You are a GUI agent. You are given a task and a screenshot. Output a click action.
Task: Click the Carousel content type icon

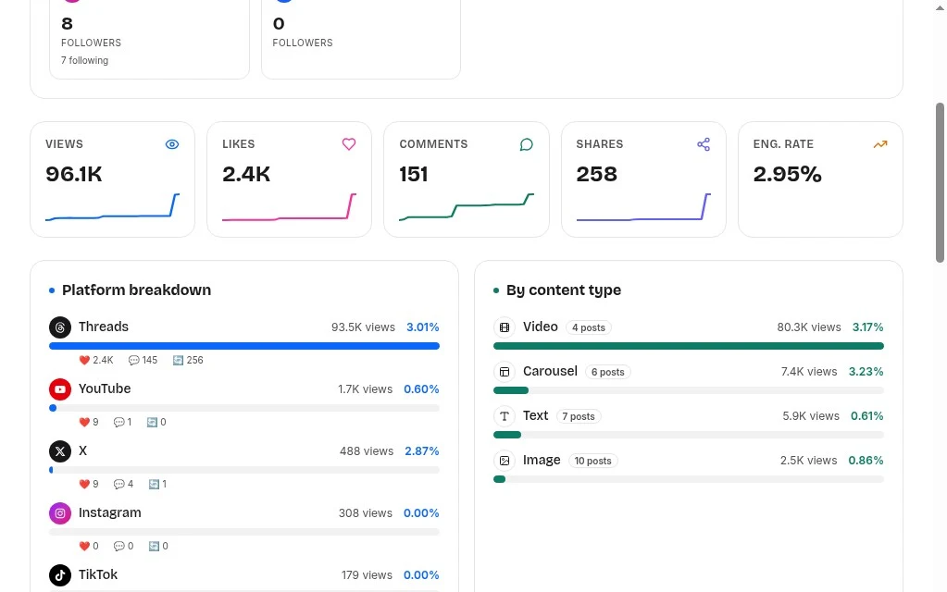tap(505, 372)
